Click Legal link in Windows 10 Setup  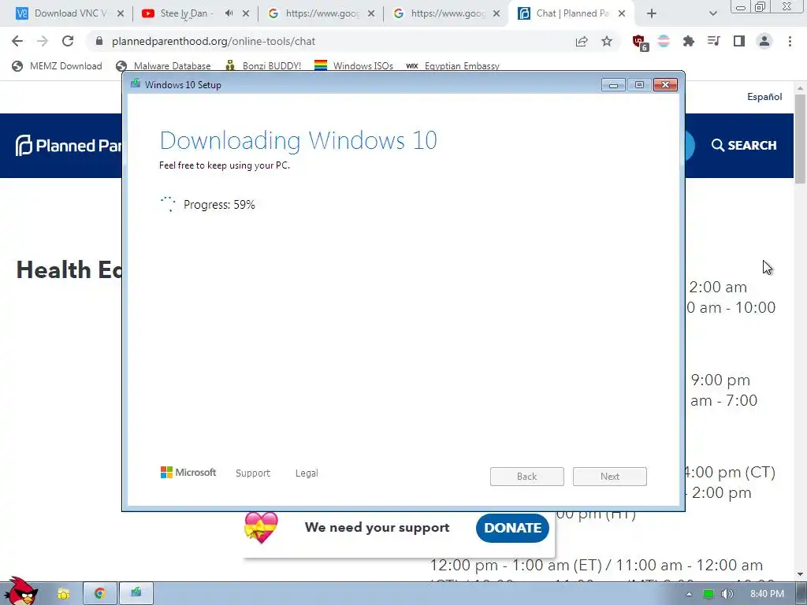307,473
